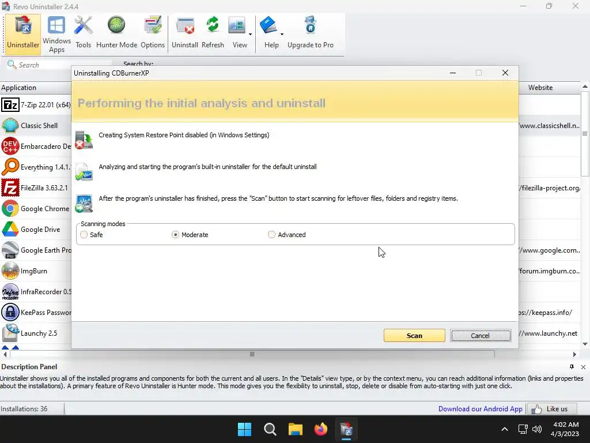Viewport: 590px width, 443px height.
Task: Close the Description Panel
Action: coord(583,367)
